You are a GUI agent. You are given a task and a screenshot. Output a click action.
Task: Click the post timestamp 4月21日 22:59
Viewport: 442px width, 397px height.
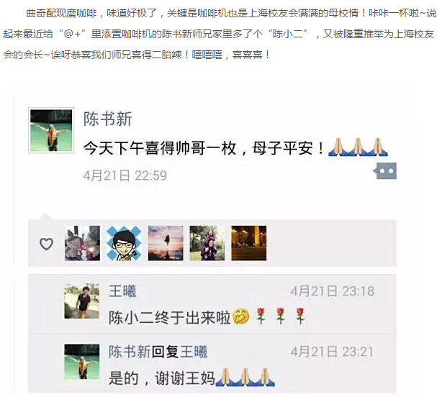pos(125,175)
